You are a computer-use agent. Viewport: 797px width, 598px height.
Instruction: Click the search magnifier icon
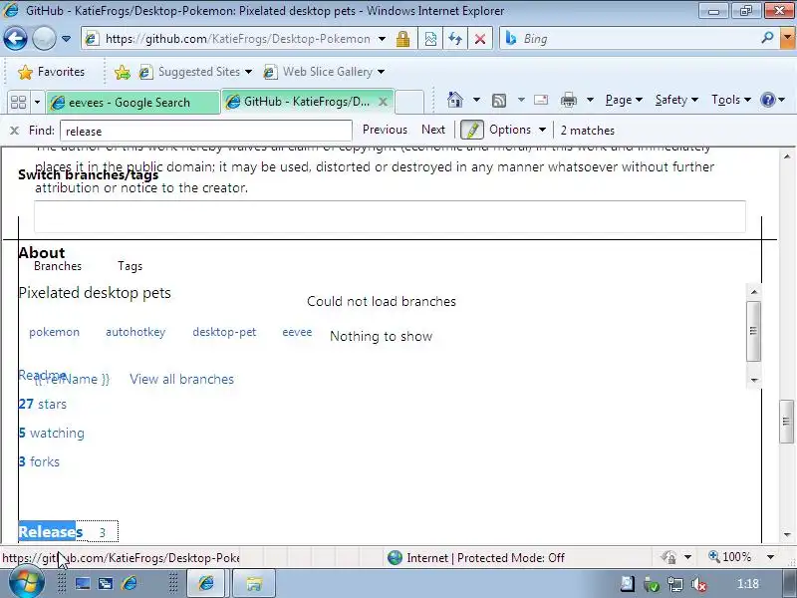767,38
